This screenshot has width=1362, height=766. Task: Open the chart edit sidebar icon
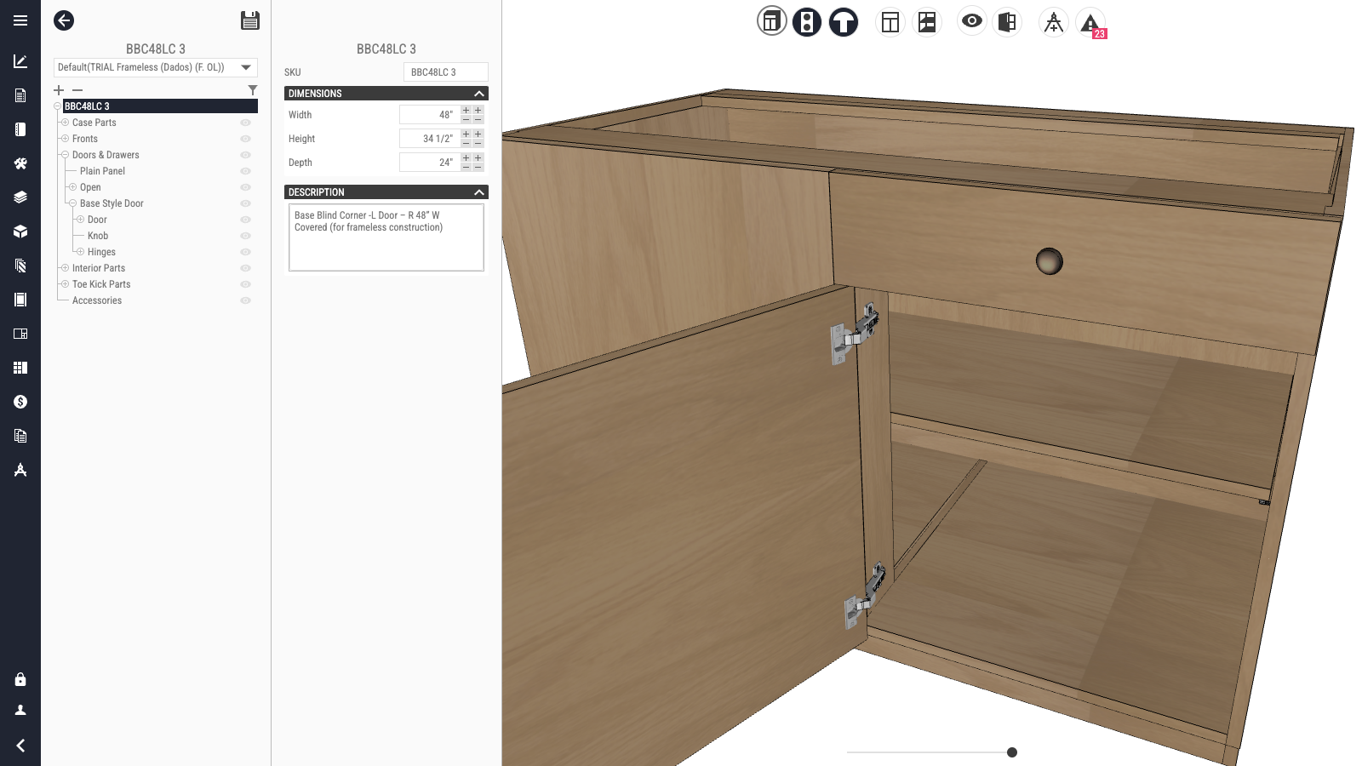click(20, 61)
